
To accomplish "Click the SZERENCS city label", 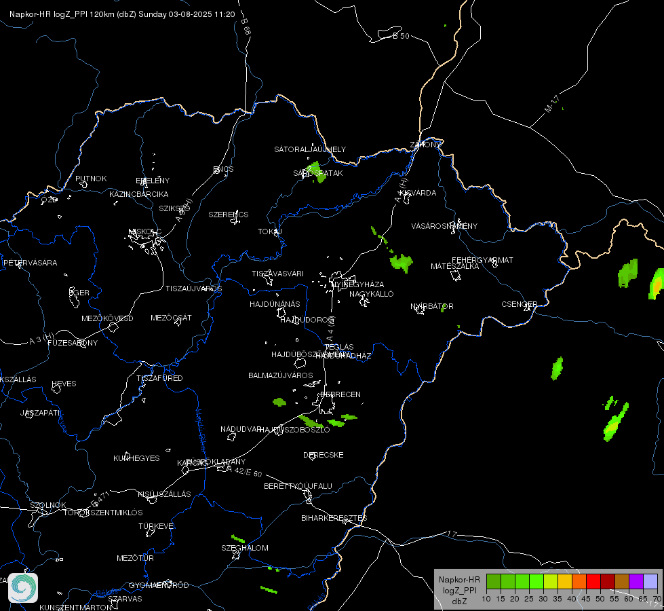I will tap(229, 215).
